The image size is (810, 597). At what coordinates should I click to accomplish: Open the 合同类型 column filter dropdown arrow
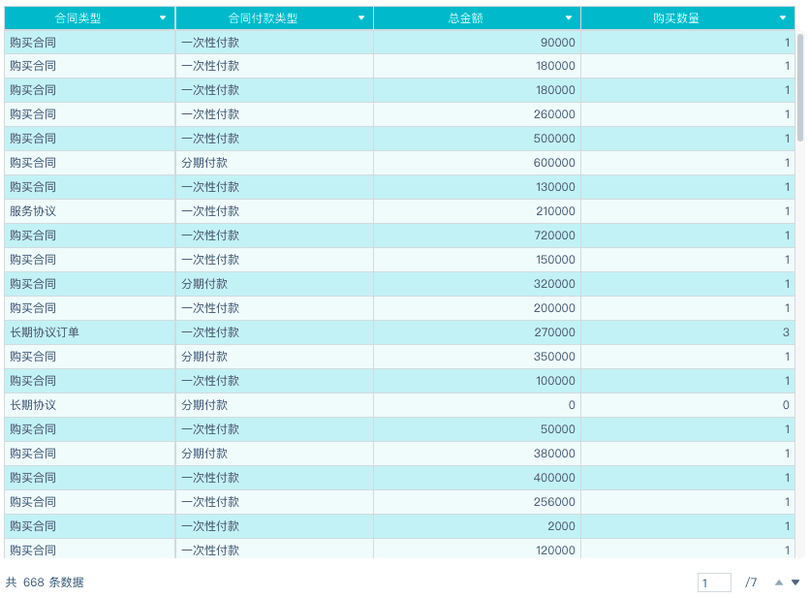(x=163, y=18)
